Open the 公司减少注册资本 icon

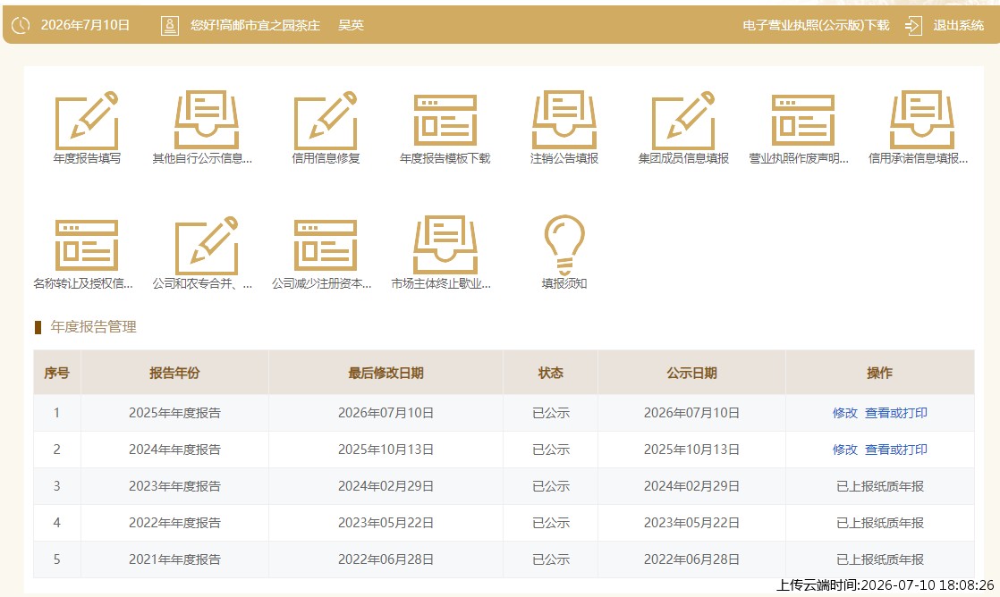tap(326, 245)
